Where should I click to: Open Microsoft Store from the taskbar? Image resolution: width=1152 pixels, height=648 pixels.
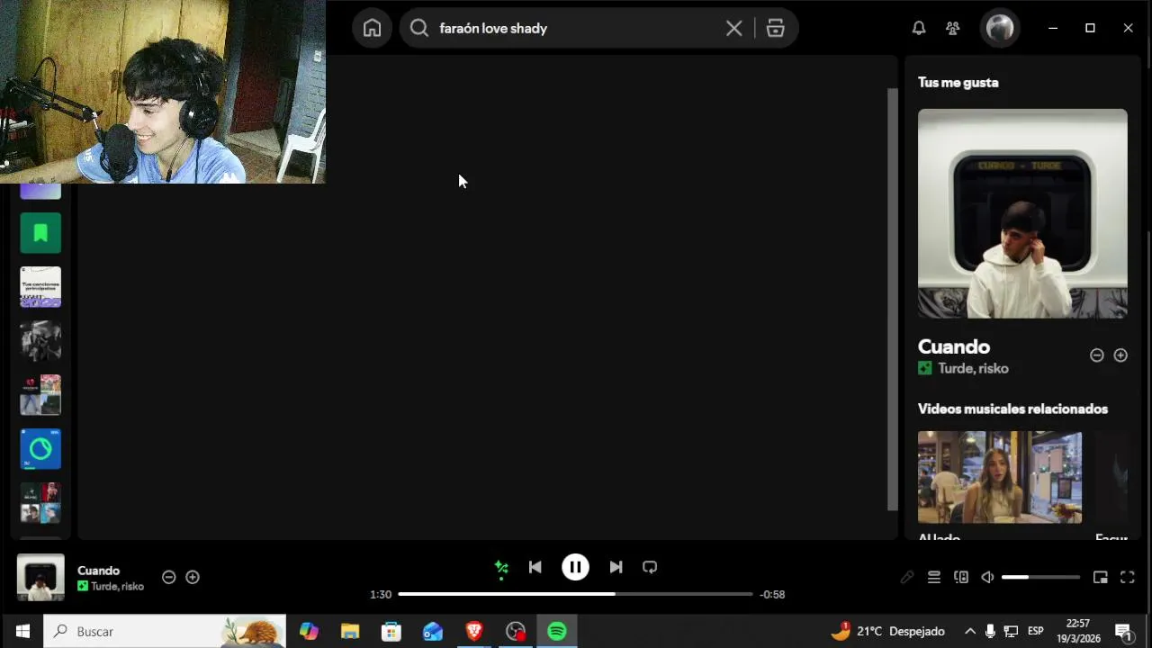[x=391, y=631]
